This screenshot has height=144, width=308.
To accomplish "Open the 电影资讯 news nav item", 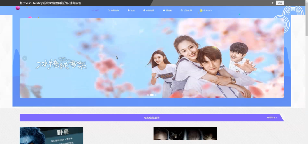I will (x=149, y=11).
